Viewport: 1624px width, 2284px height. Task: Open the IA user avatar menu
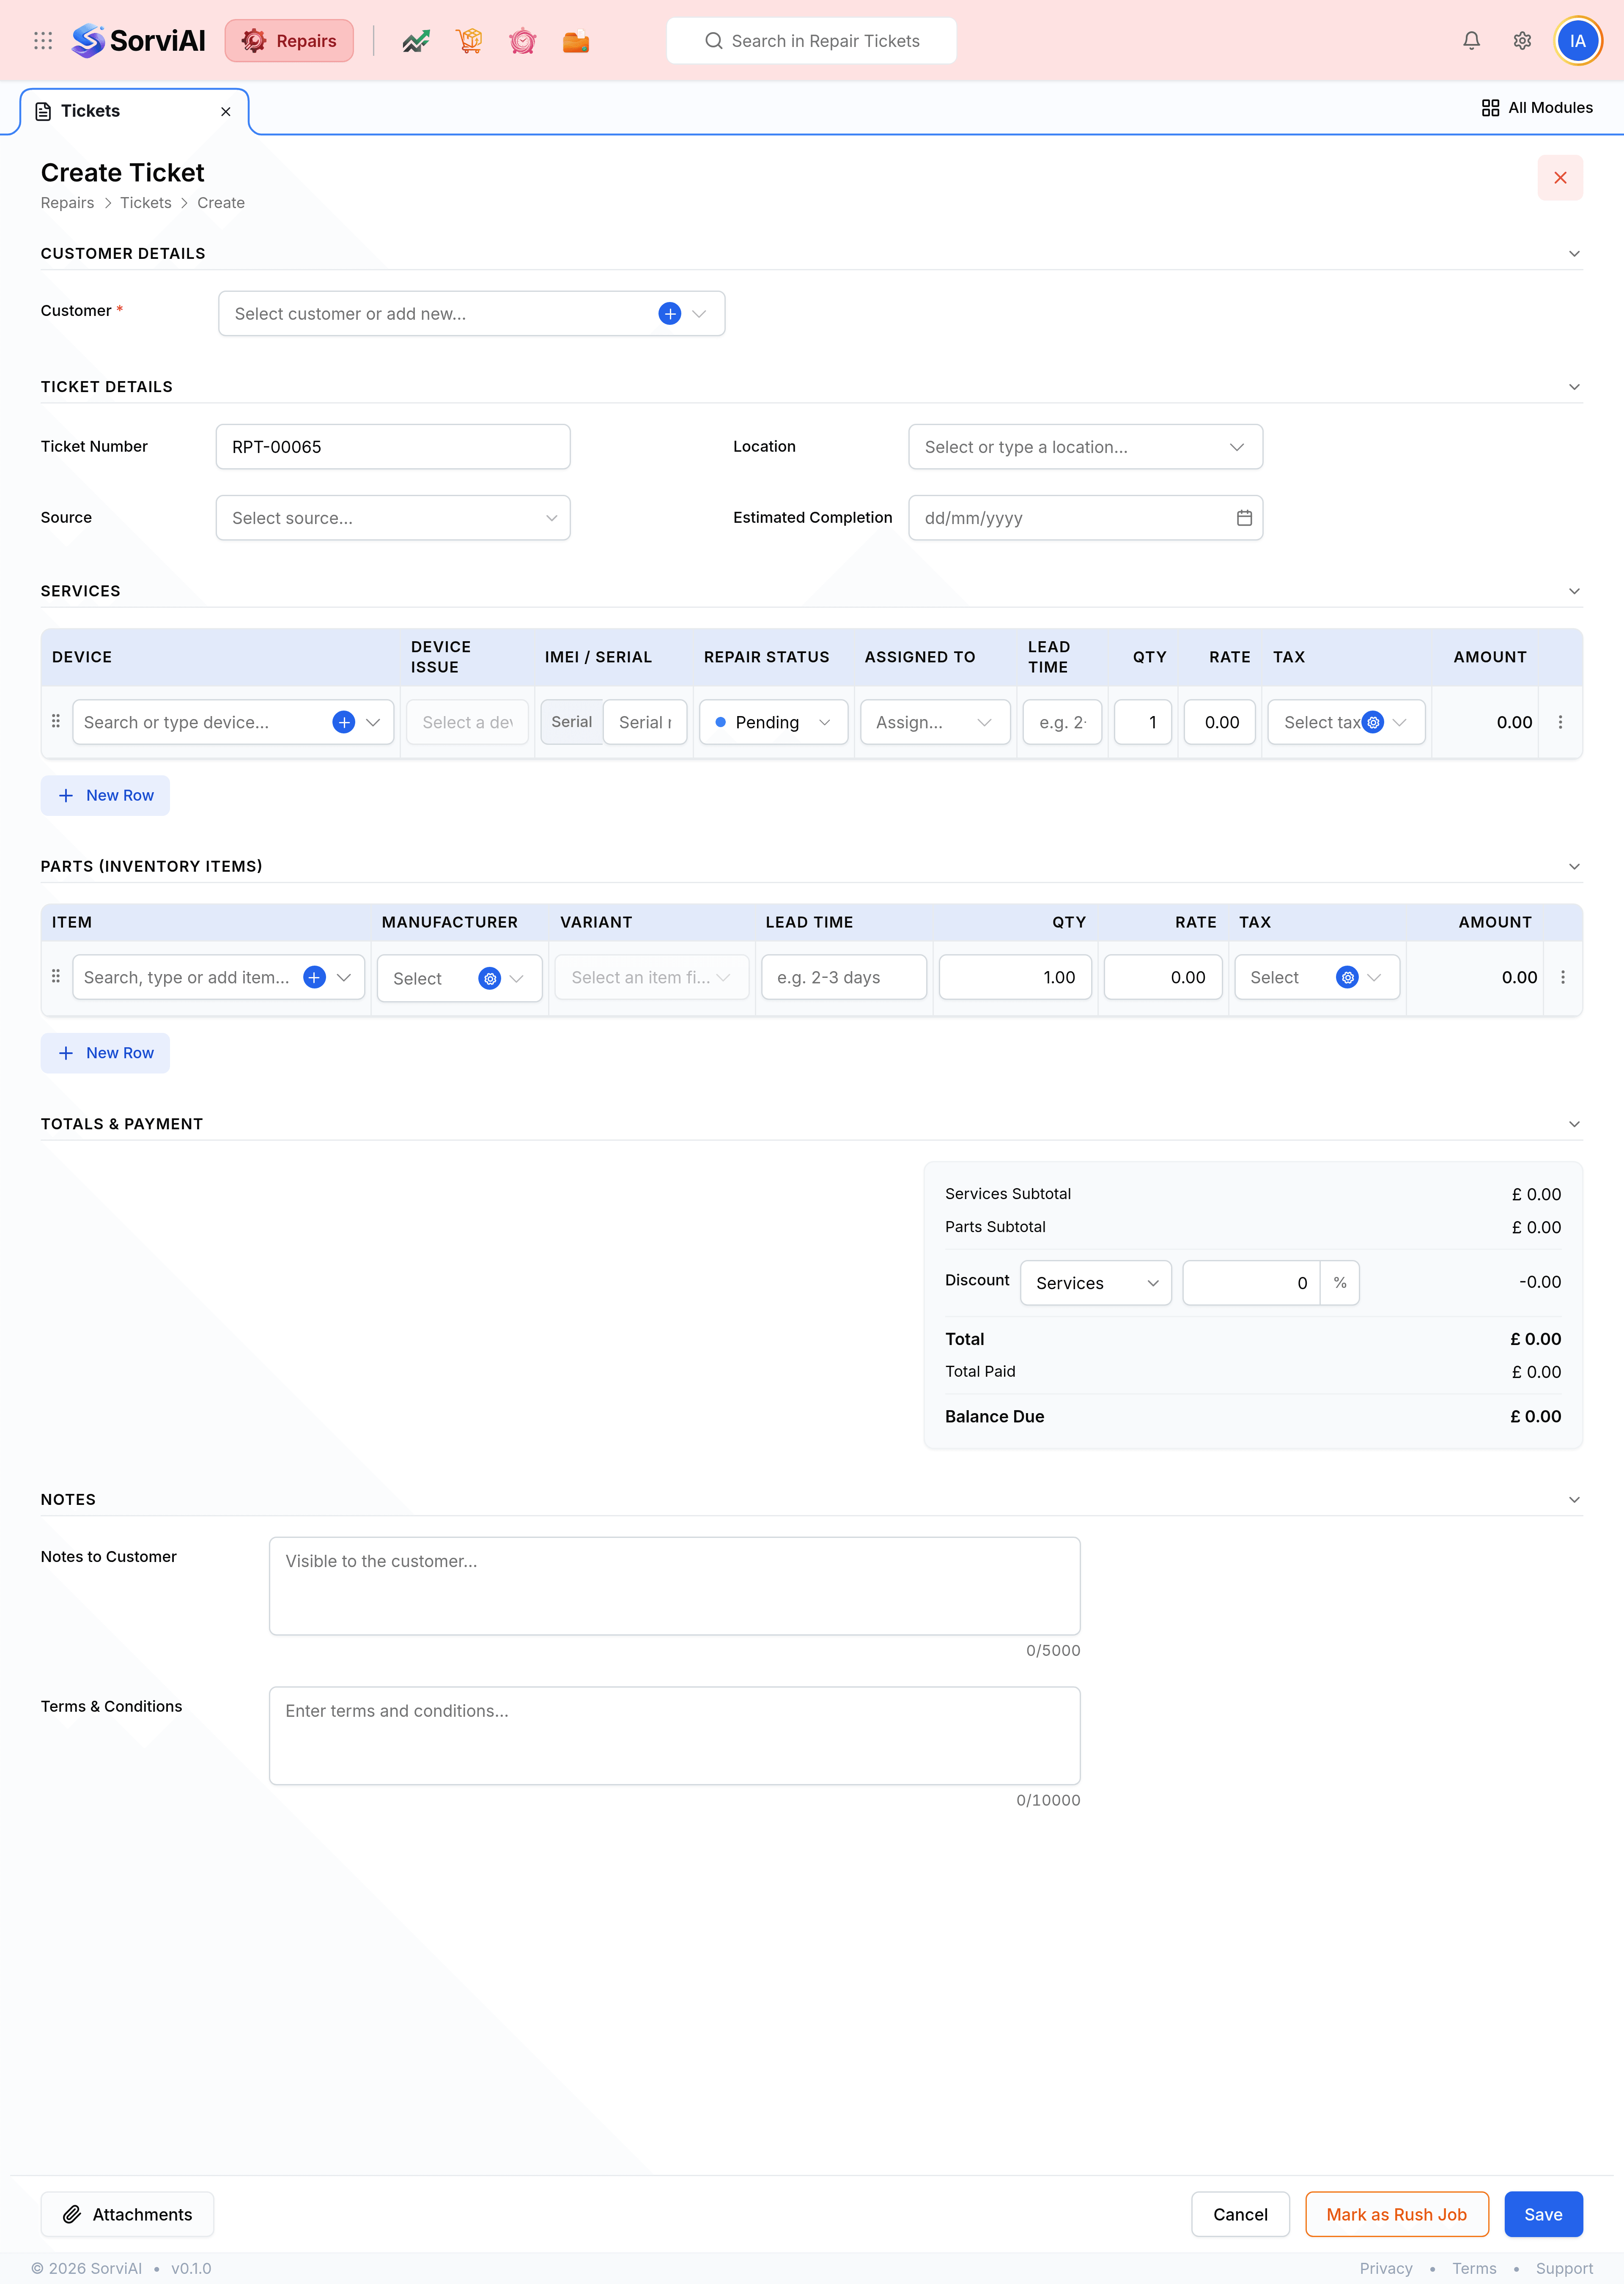coord(1577,41)
